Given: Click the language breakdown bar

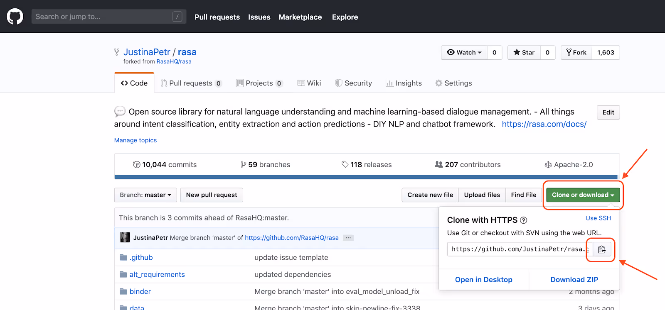Looking at the screenshot, I should (x=366, y=177).
